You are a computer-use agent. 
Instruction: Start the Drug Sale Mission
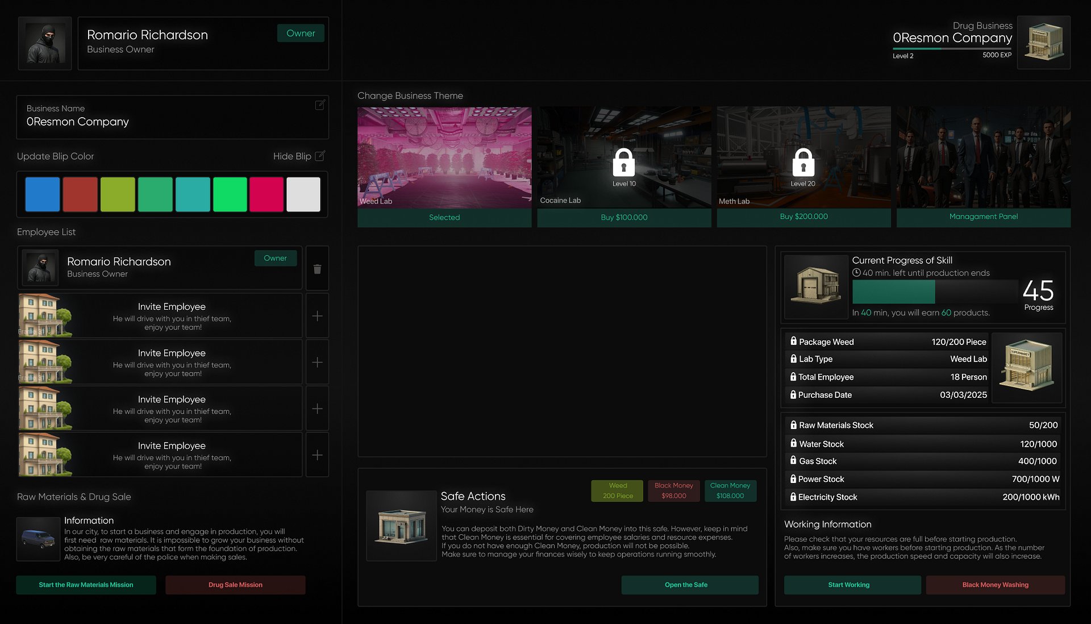[x=235, y=585]
